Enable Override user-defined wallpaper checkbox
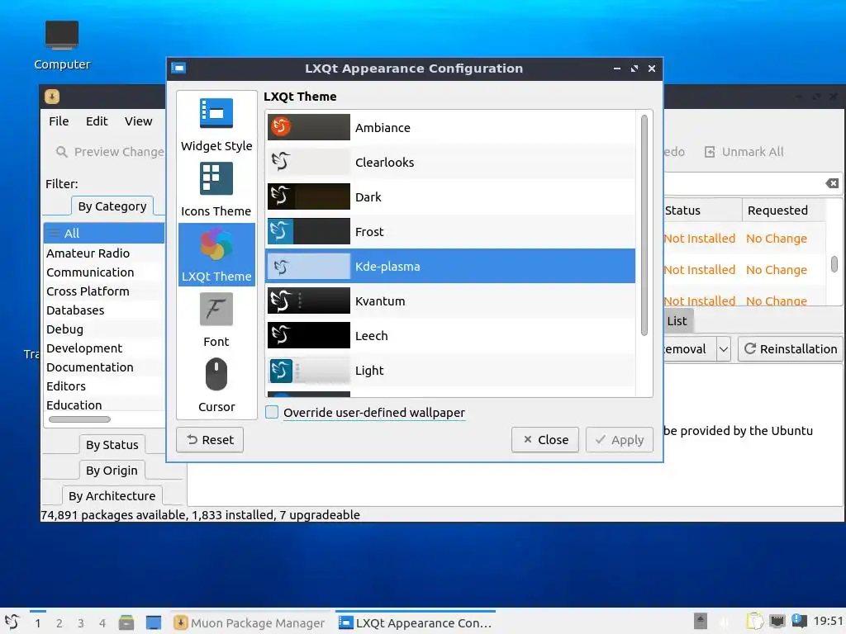 (272, 413)
